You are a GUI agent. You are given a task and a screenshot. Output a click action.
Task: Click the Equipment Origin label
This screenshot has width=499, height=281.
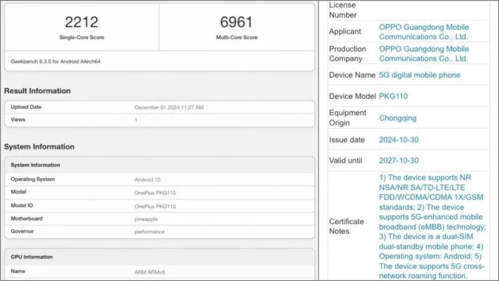click(x=347, y=118)
